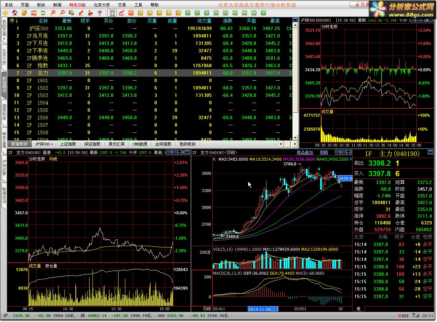Select daily period 日 icon
The width and height of the screenshot is (437, 322).
click(140, 13)
